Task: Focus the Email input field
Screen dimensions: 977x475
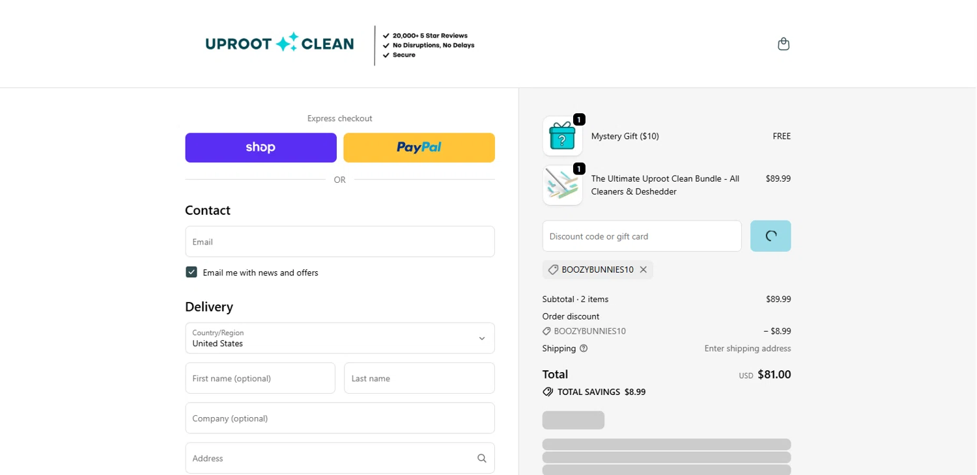Action: [340, 241]
